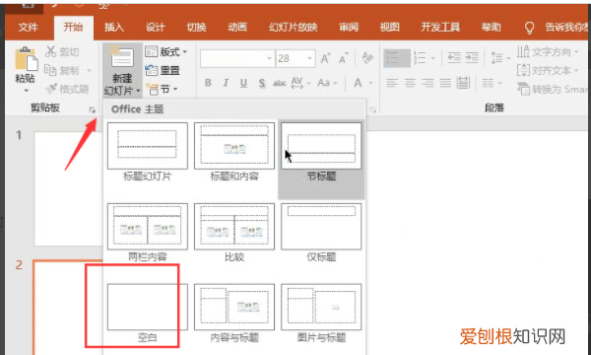Click the font color A button
591x355 pixels.
pyautogui.click(x=358, y=83)
